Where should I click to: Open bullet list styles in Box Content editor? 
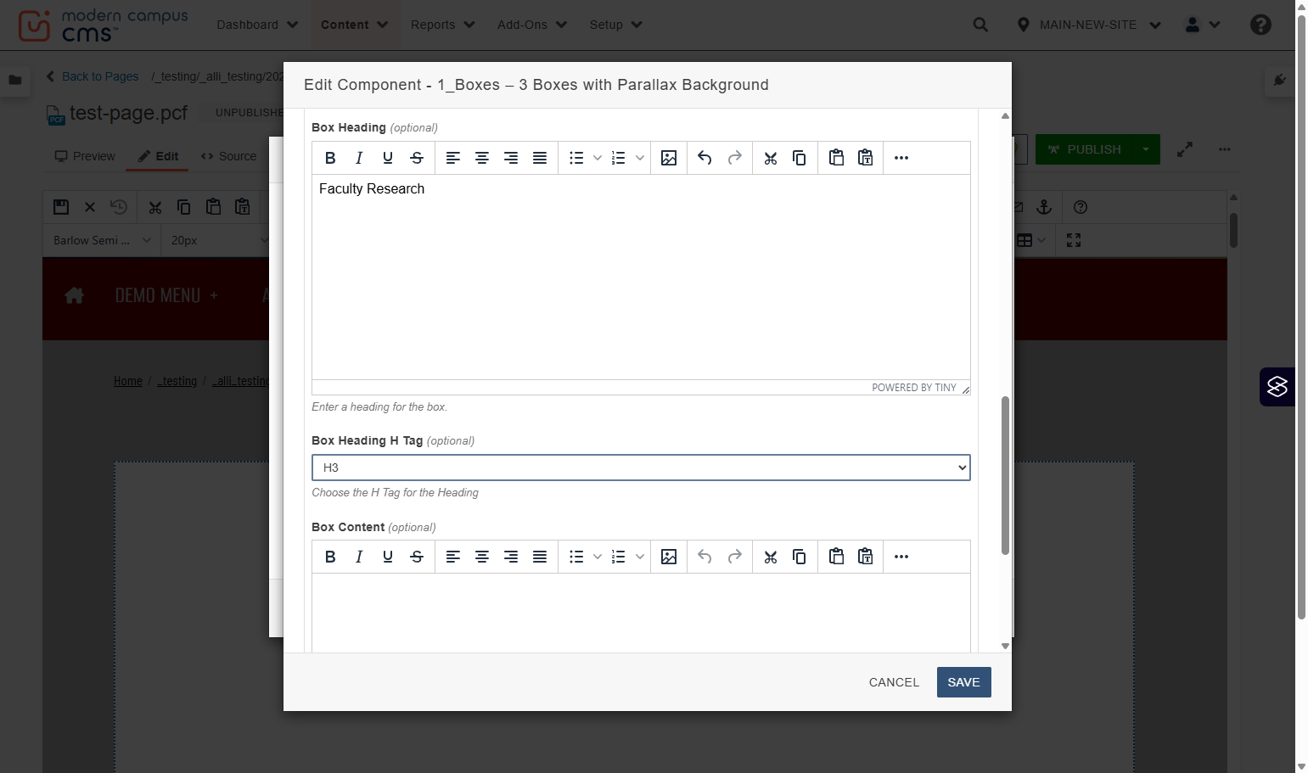coord(598,557)
